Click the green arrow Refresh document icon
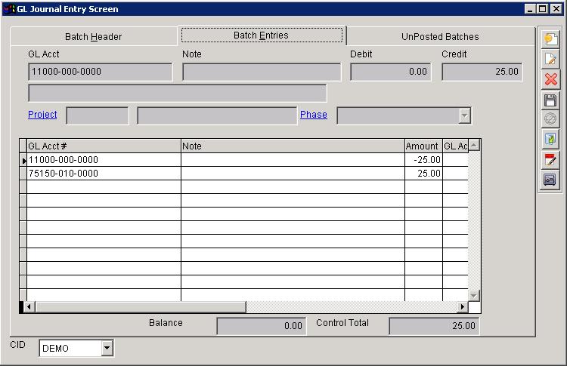The height and width of the screenshot is (366, 567). (550, 140)
